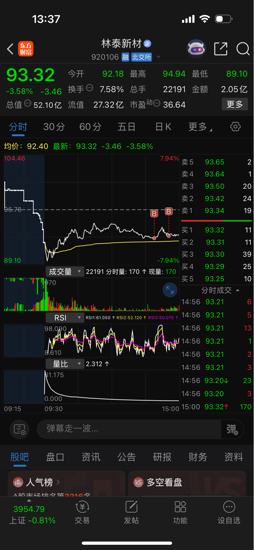Tap 卖1 price 93.34 row
Screen dimensions: 254x550
click(216, 211)
